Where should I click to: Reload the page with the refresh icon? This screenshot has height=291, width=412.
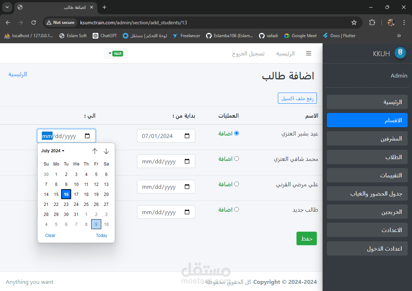coord(34,23)
